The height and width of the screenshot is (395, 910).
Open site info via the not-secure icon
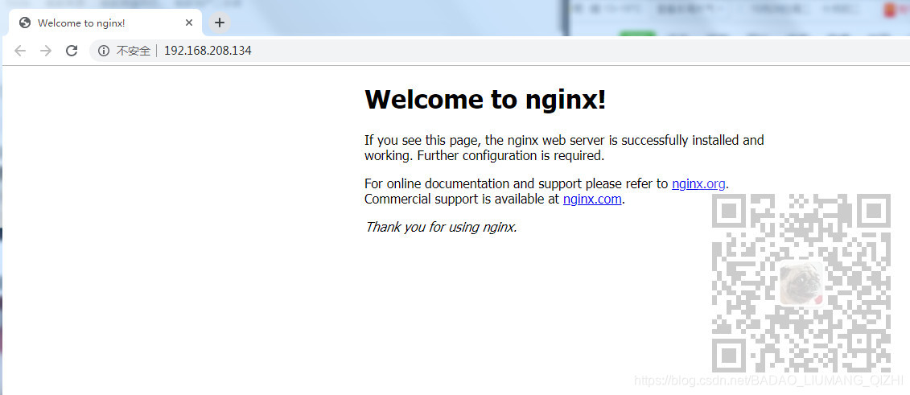coord(103,51)
